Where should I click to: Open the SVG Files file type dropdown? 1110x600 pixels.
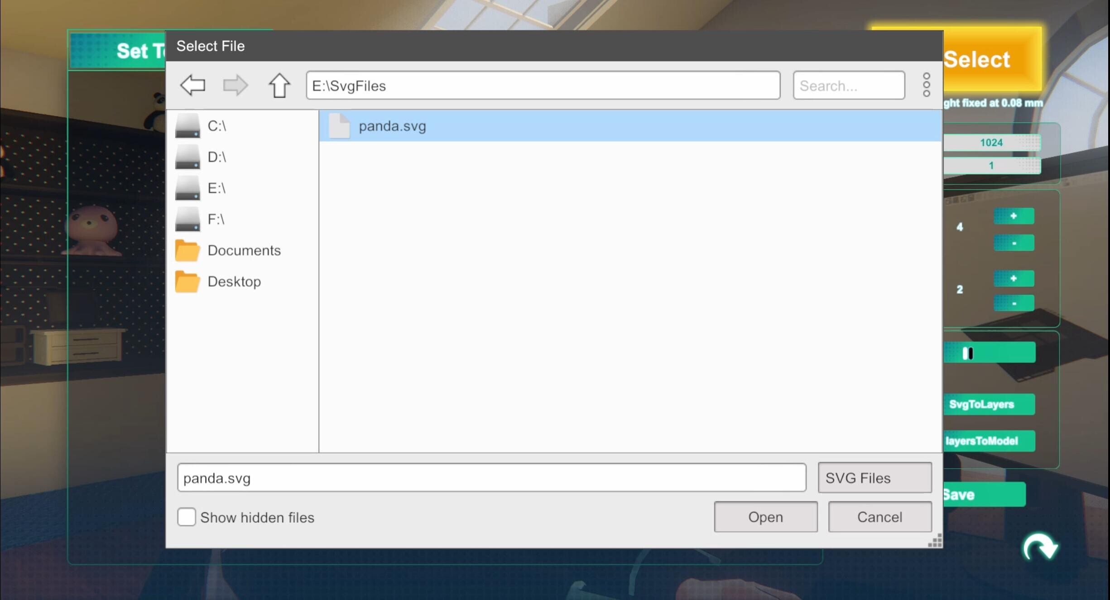click(874, 477)
